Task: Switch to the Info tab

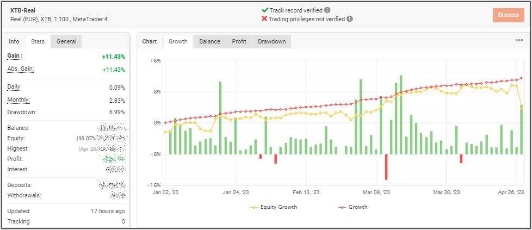Action: click(14, 41)
